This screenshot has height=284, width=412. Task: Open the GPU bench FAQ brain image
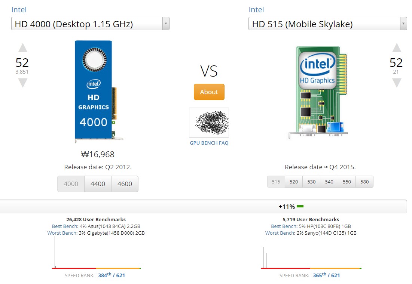click(x=209, y=123)
